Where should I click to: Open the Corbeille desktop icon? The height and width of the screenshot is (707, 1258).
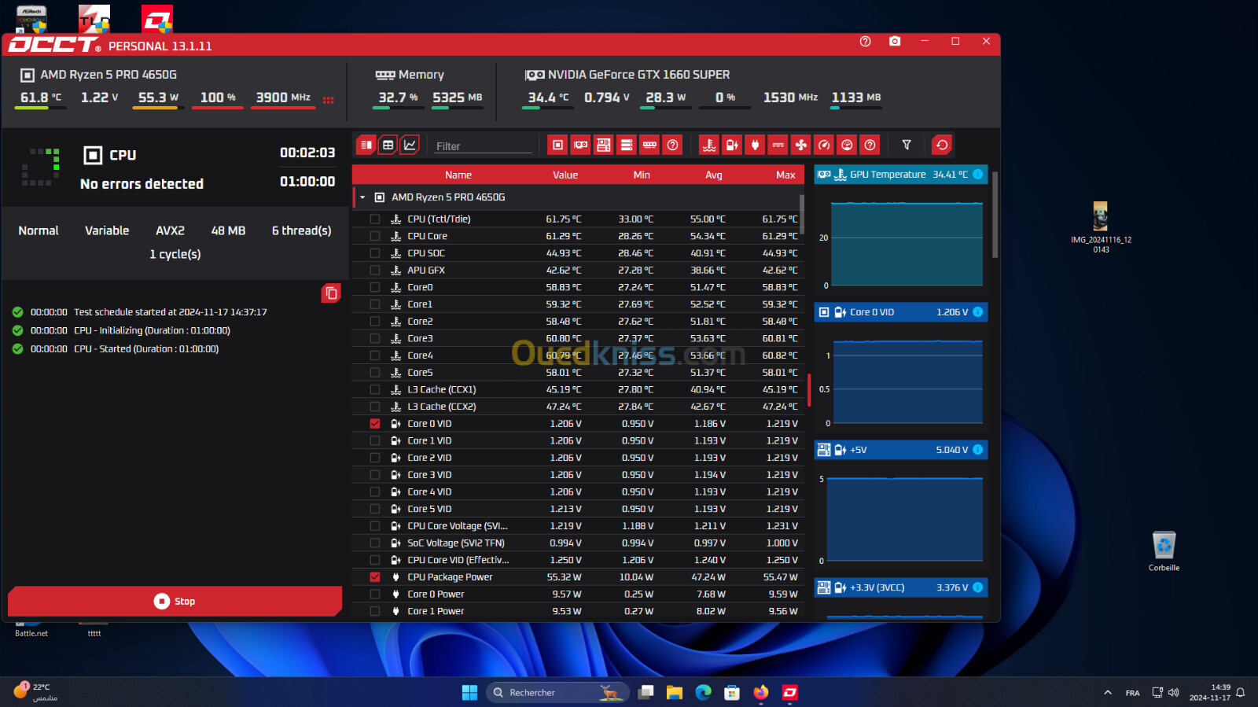tap(1164, 551)
